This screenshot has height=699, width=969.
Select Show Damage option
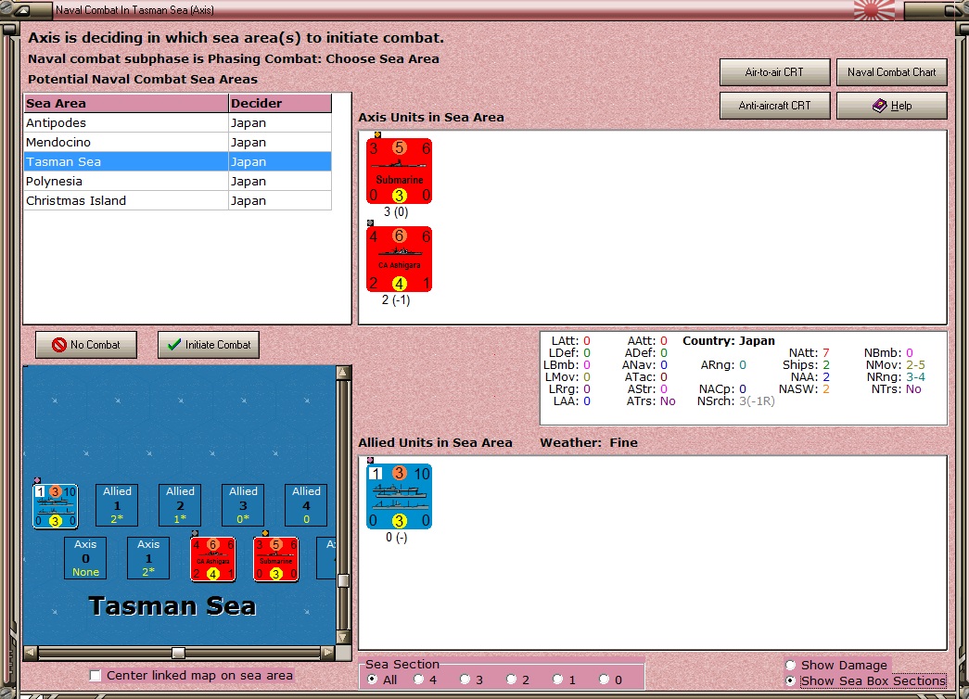790,665
